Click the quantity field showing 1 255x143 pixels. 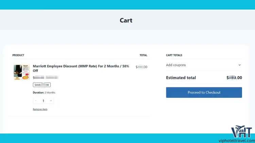(43, 101)
